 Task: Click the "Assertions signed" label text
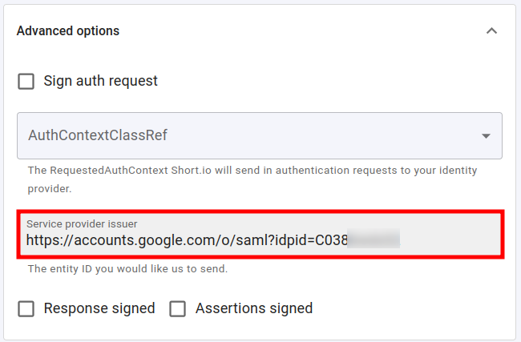254,308
